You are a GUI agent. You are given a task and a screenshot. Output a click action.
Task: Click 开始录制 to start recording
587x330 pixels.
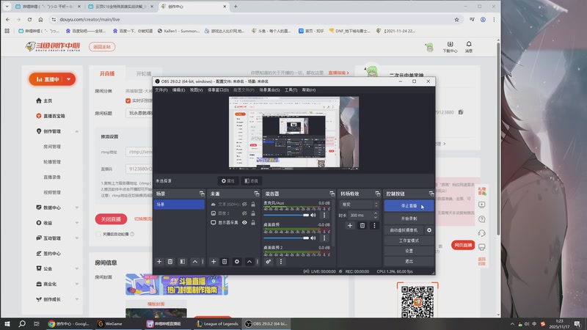point(409,219)
